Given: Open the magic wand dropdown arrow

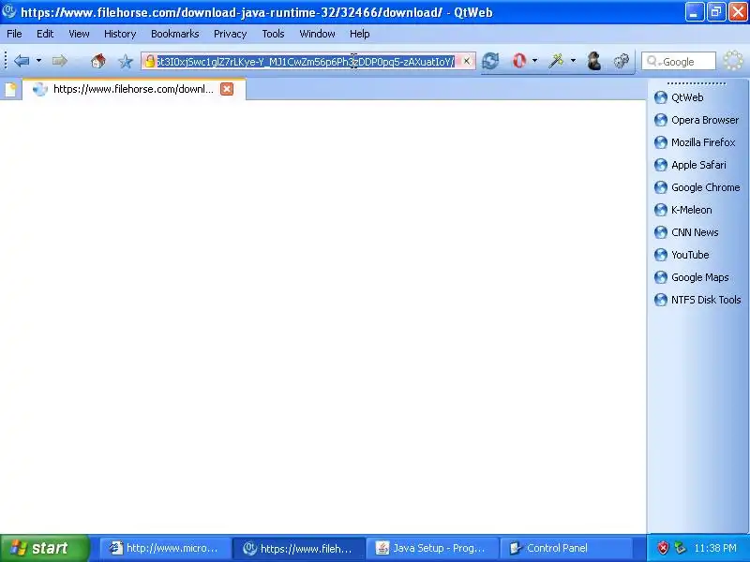Looking at the screenshot, I should [x=573, y=61].
